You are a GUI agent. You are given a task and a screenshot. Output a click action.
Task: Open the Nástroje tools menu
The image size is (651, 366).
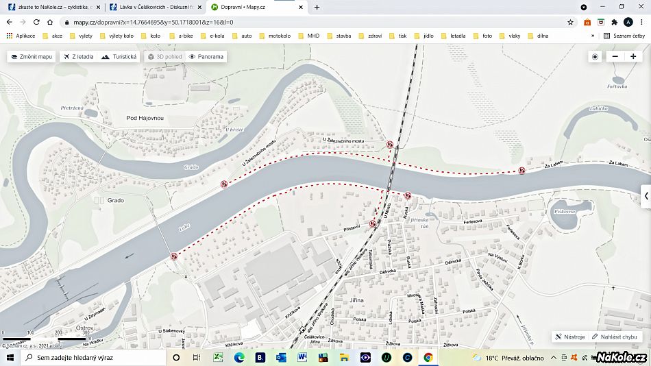570,337
